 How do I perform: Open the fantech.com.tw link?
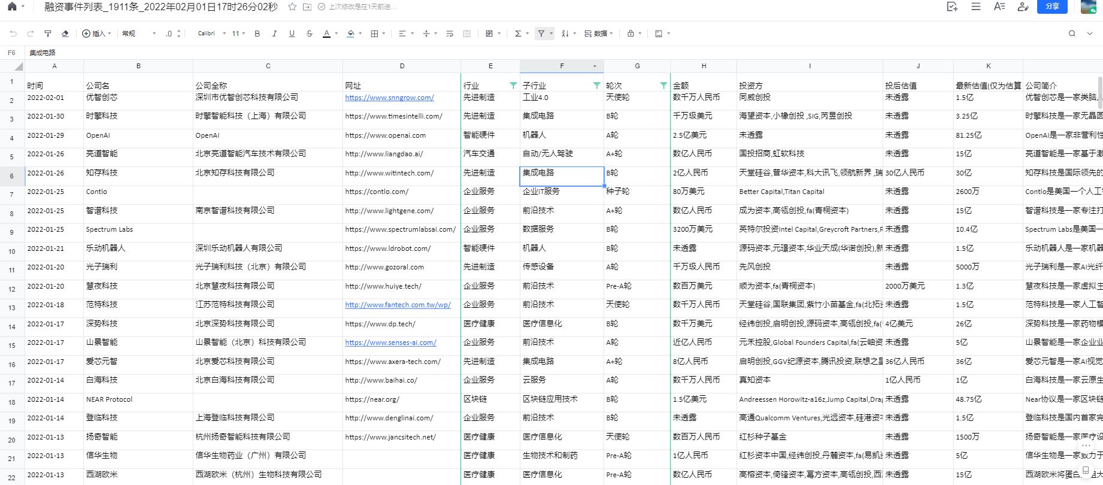coord(398,305)
